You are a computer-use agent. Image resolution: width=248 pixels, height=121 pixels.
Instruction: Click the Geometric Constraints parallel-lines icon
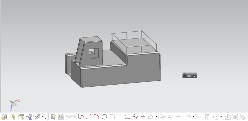click(200, 117)
